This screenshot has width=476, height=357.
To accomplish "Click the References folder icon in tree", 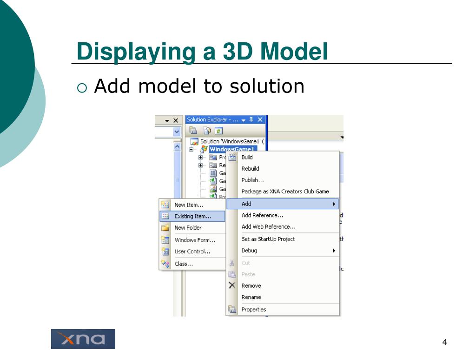I will [213, 165].
